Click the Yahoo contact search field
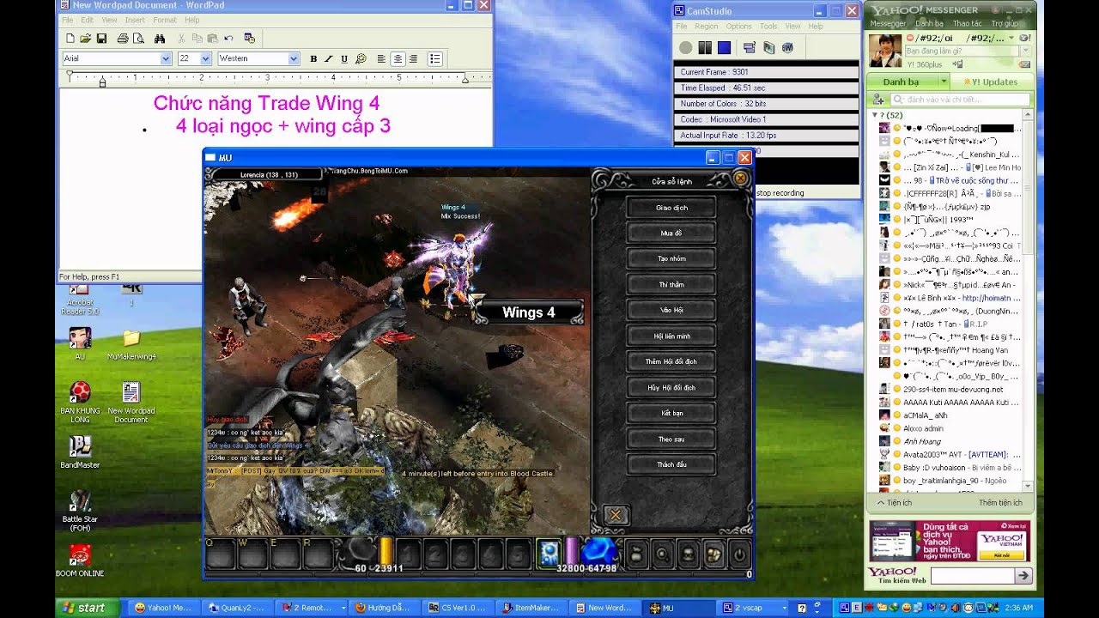This screenshot has width=1099, height=618. [960, 100]
